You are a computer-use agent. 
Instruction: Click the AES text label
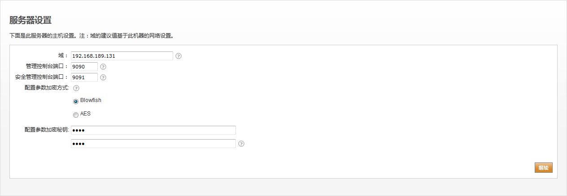(x=85, y=114)
